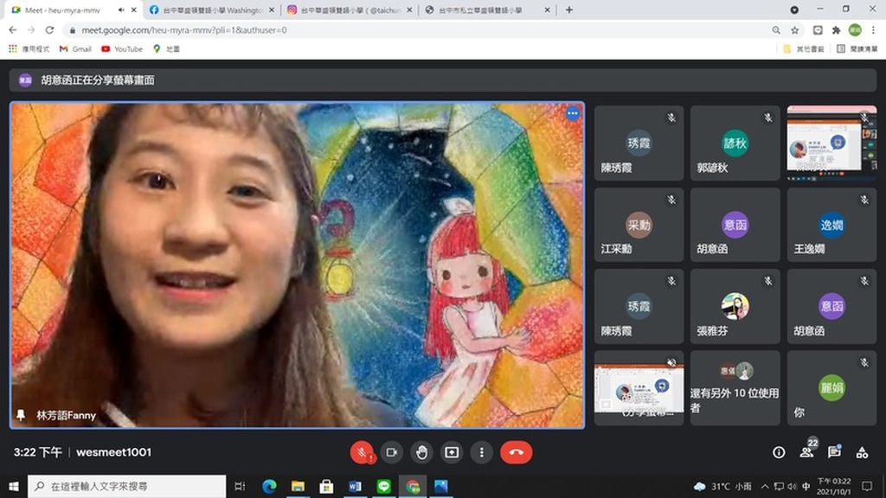
Task: Leave the call with red hang-up button
Action: point(516,452)
